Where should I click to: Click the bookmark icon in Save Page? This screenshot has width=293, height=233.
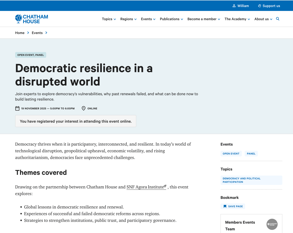pos(225,206)
